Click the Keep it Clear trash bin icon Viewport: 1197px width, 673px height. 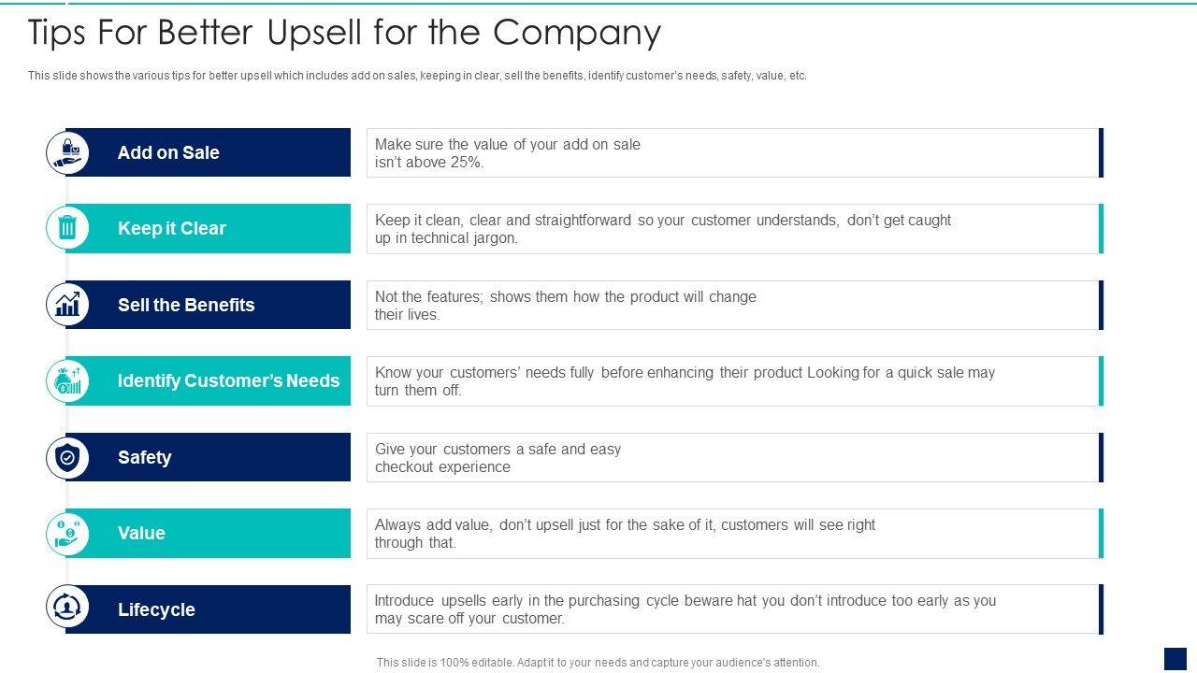68,228
